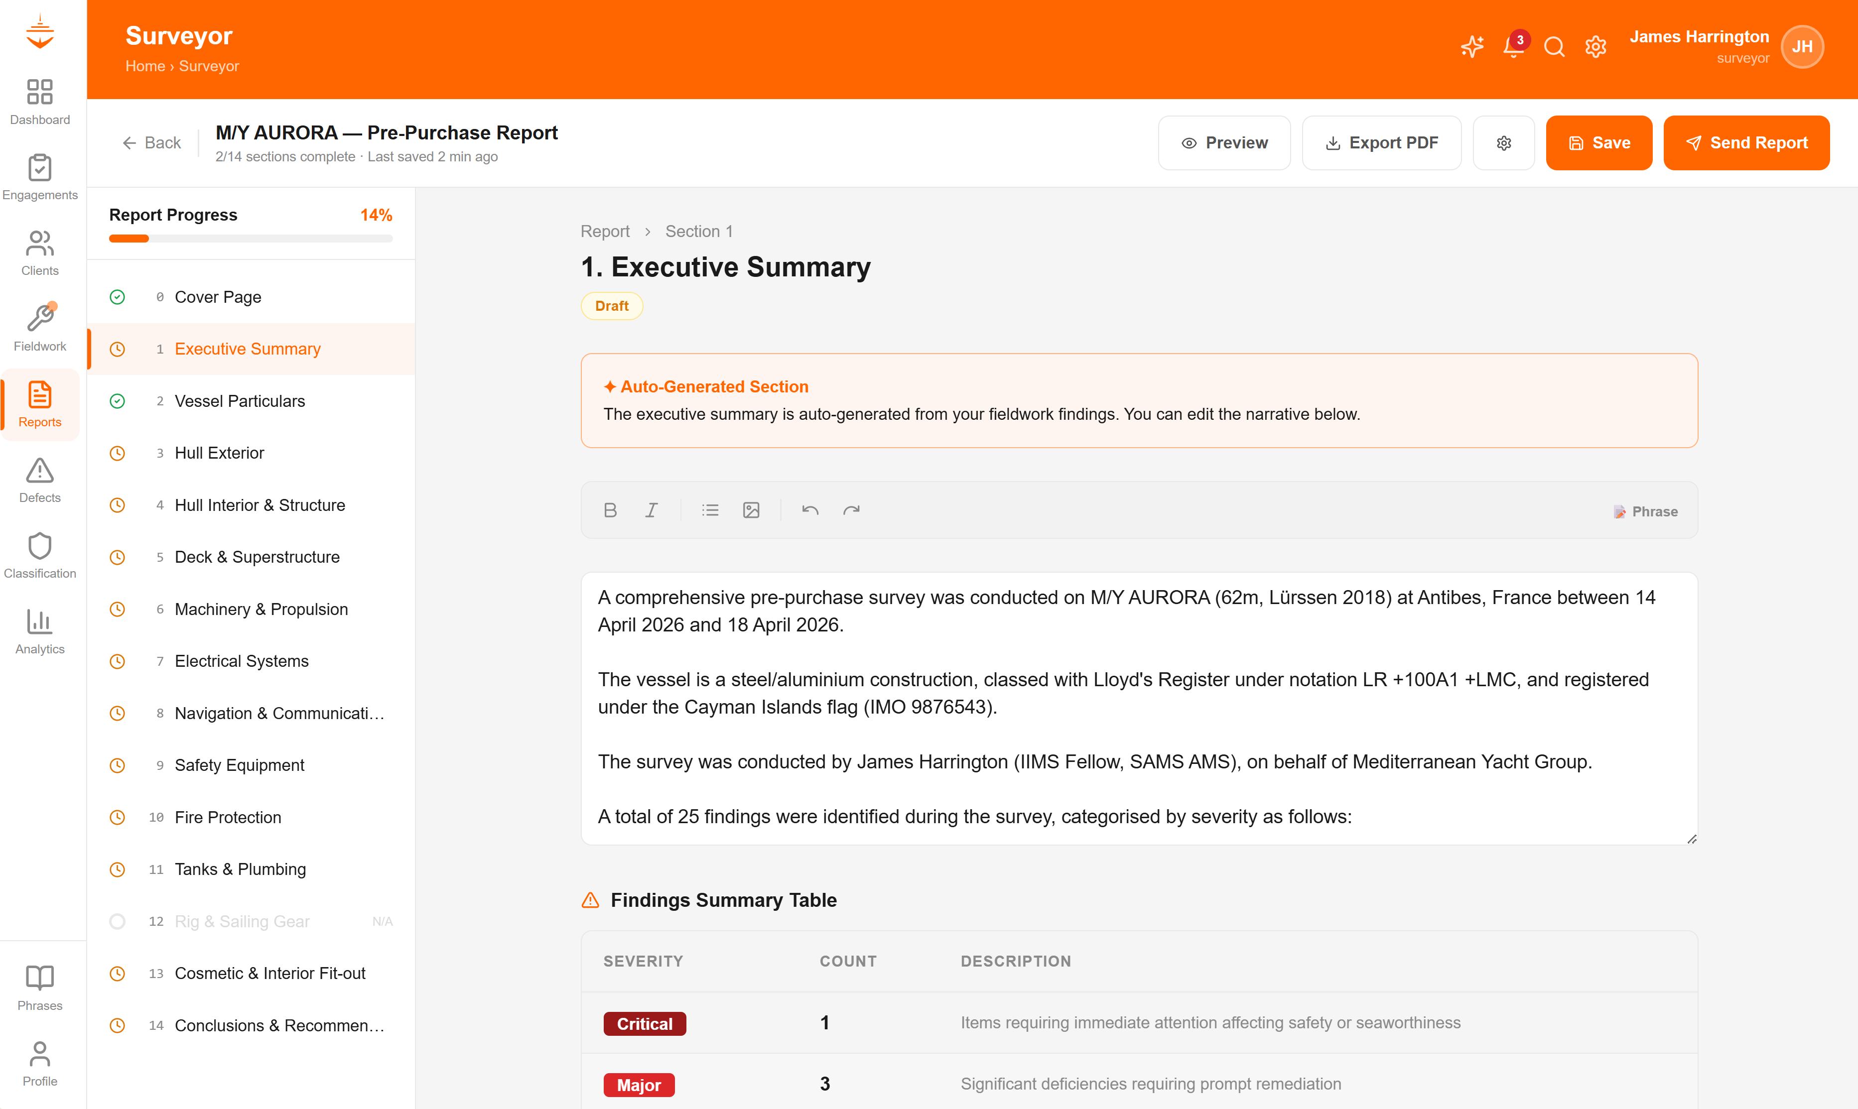Open report settings gear beside Save

[1503, 143]
